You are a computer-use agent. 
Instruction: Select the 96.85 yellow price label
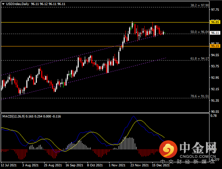coord(215,22)
